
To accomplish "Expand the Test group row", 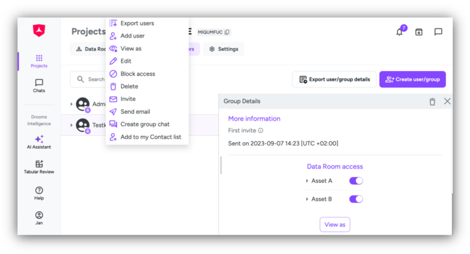I will point(71,125).
